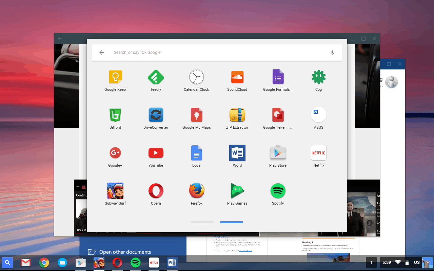Open Calendar Clock app
The width and height of the screenshot is (434, 271).
[197, 77]
